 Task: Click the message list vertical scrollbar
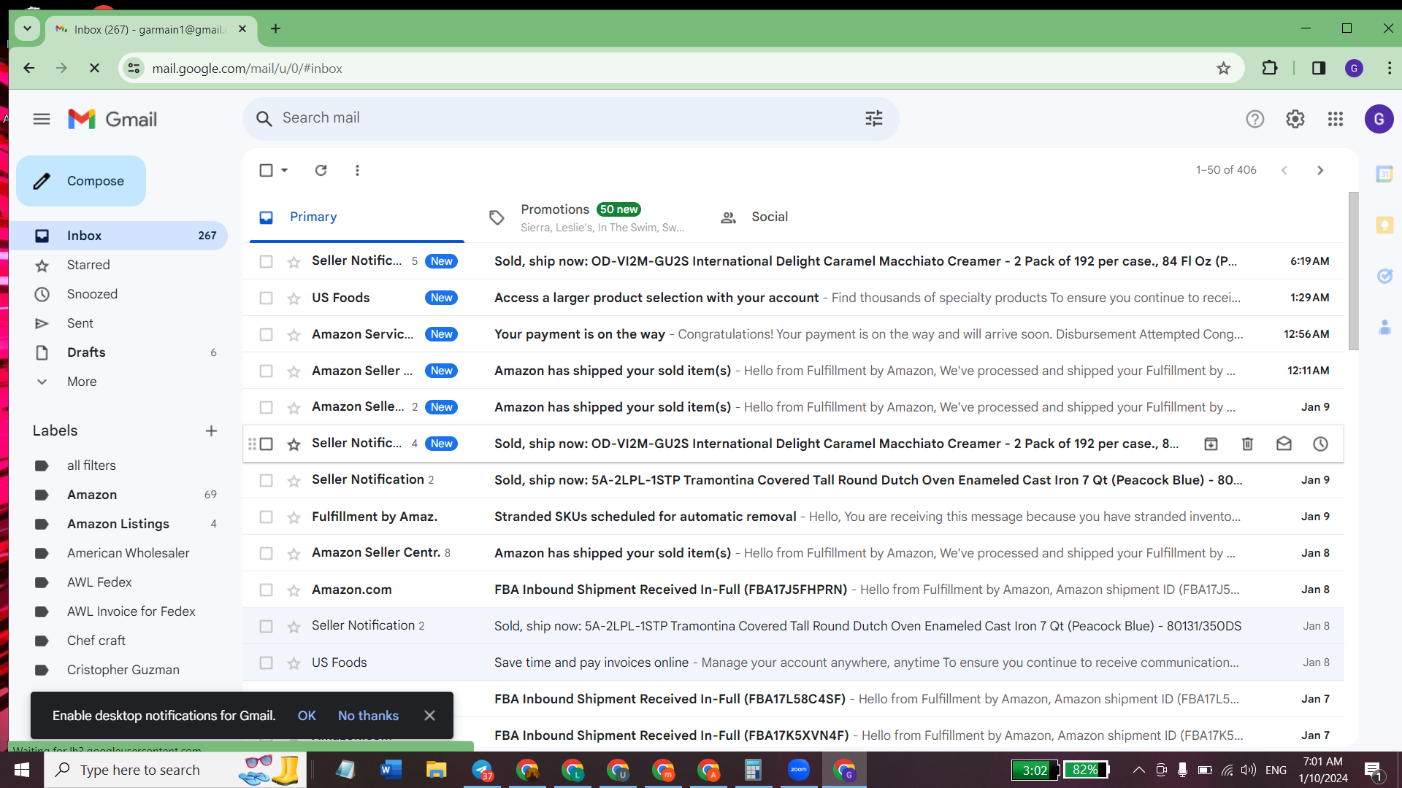pyautogui.click(x=1353, y=271)
